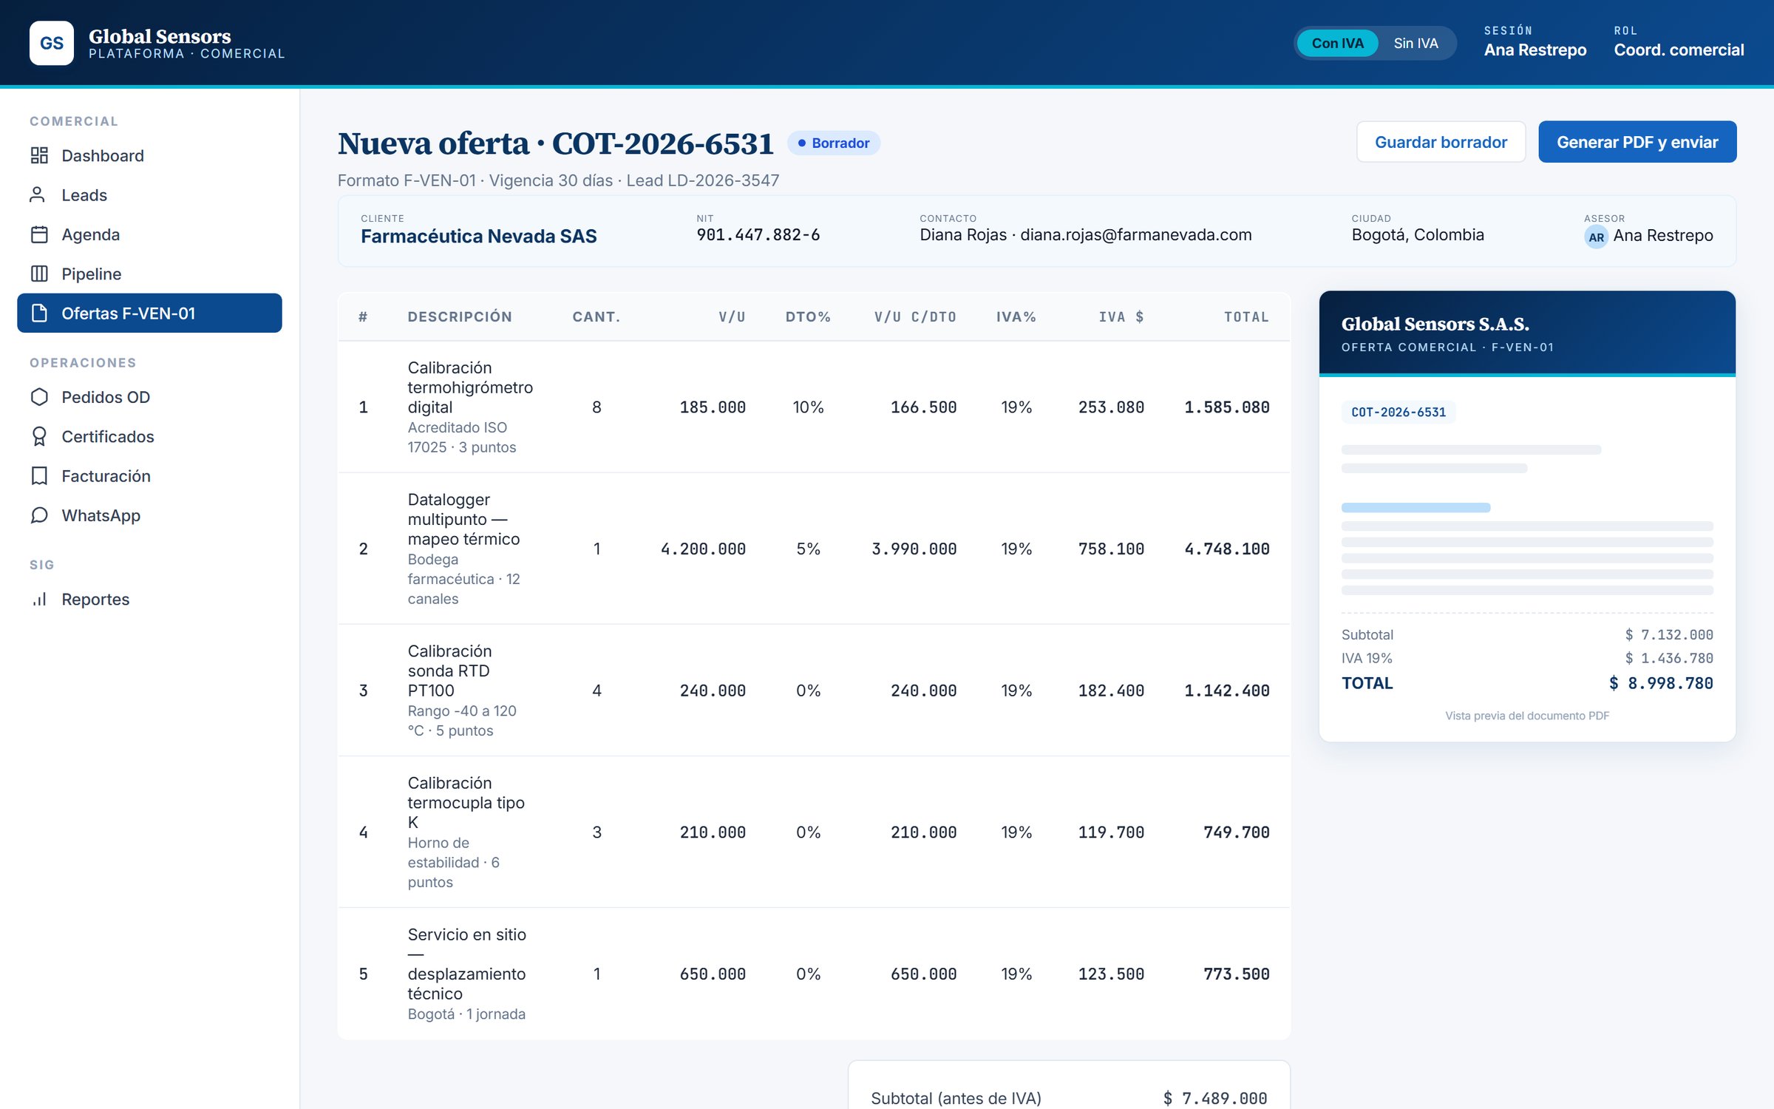Click the Coord. comercial role label
Viewport: 1774px width, 1109px height.
point(1679,50)
